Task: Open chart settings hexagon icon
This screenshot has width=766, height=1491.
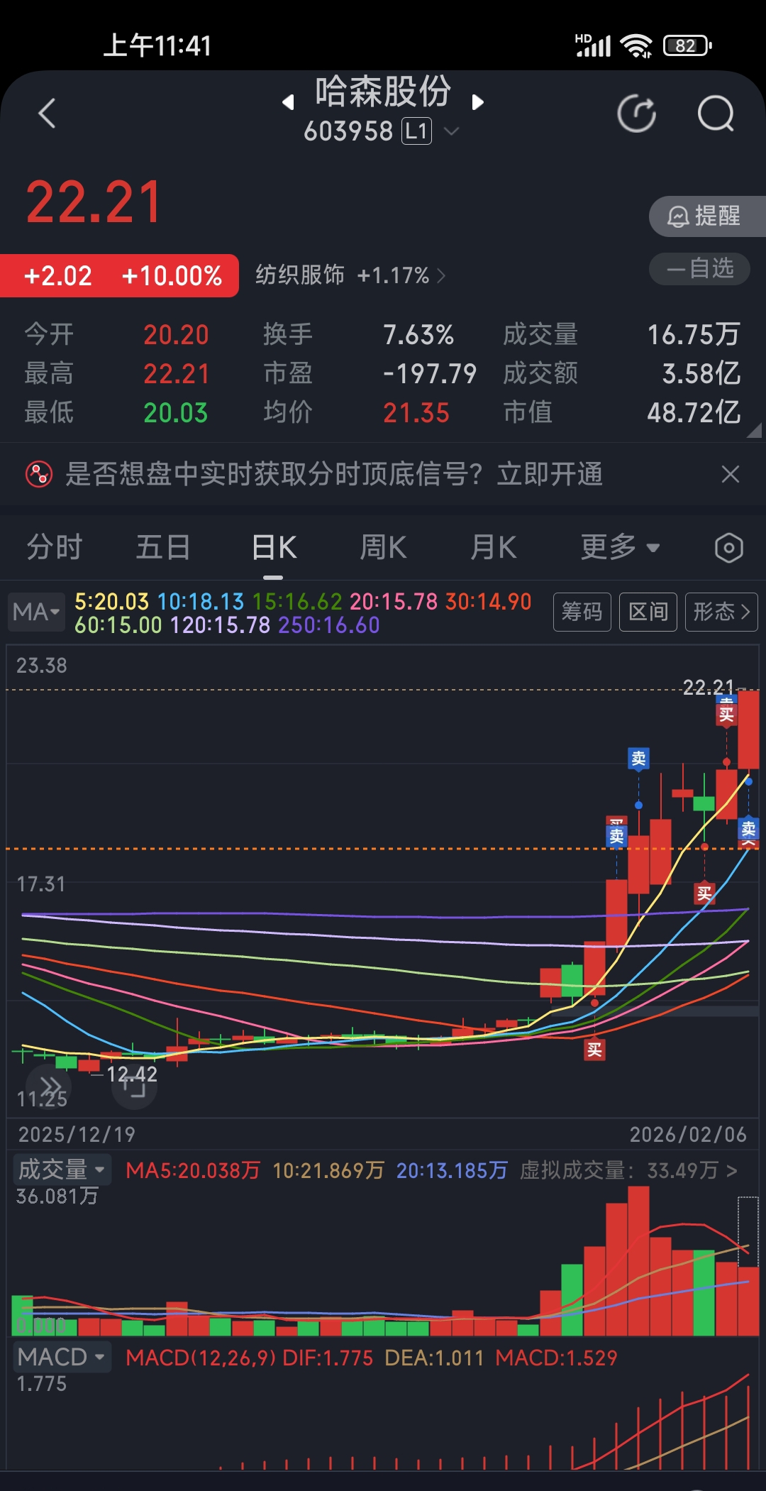Action: point(728,548)
